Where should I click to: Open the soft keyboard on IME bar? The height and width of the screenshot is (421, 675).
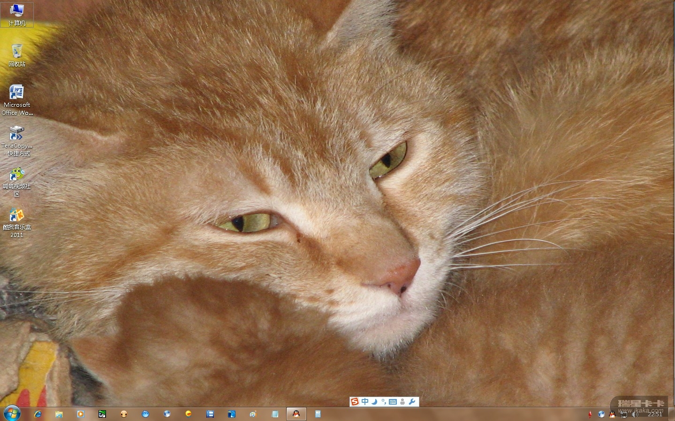tap(393, 402)
